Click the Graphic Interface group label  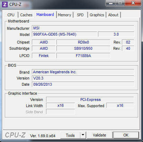tap(23, 93)
